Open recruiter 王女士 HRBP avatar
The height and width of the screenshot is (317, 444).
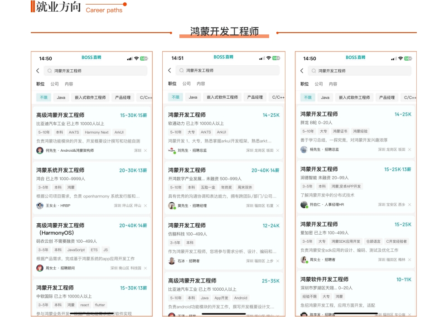point(40,206)
